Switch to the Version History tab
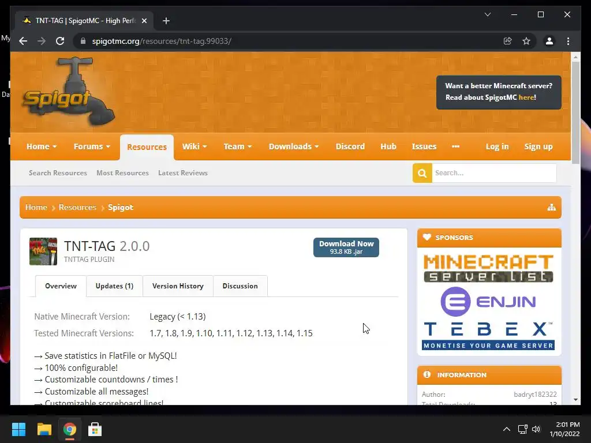This screenshot has width=591, height=443. tap(178, 286)
